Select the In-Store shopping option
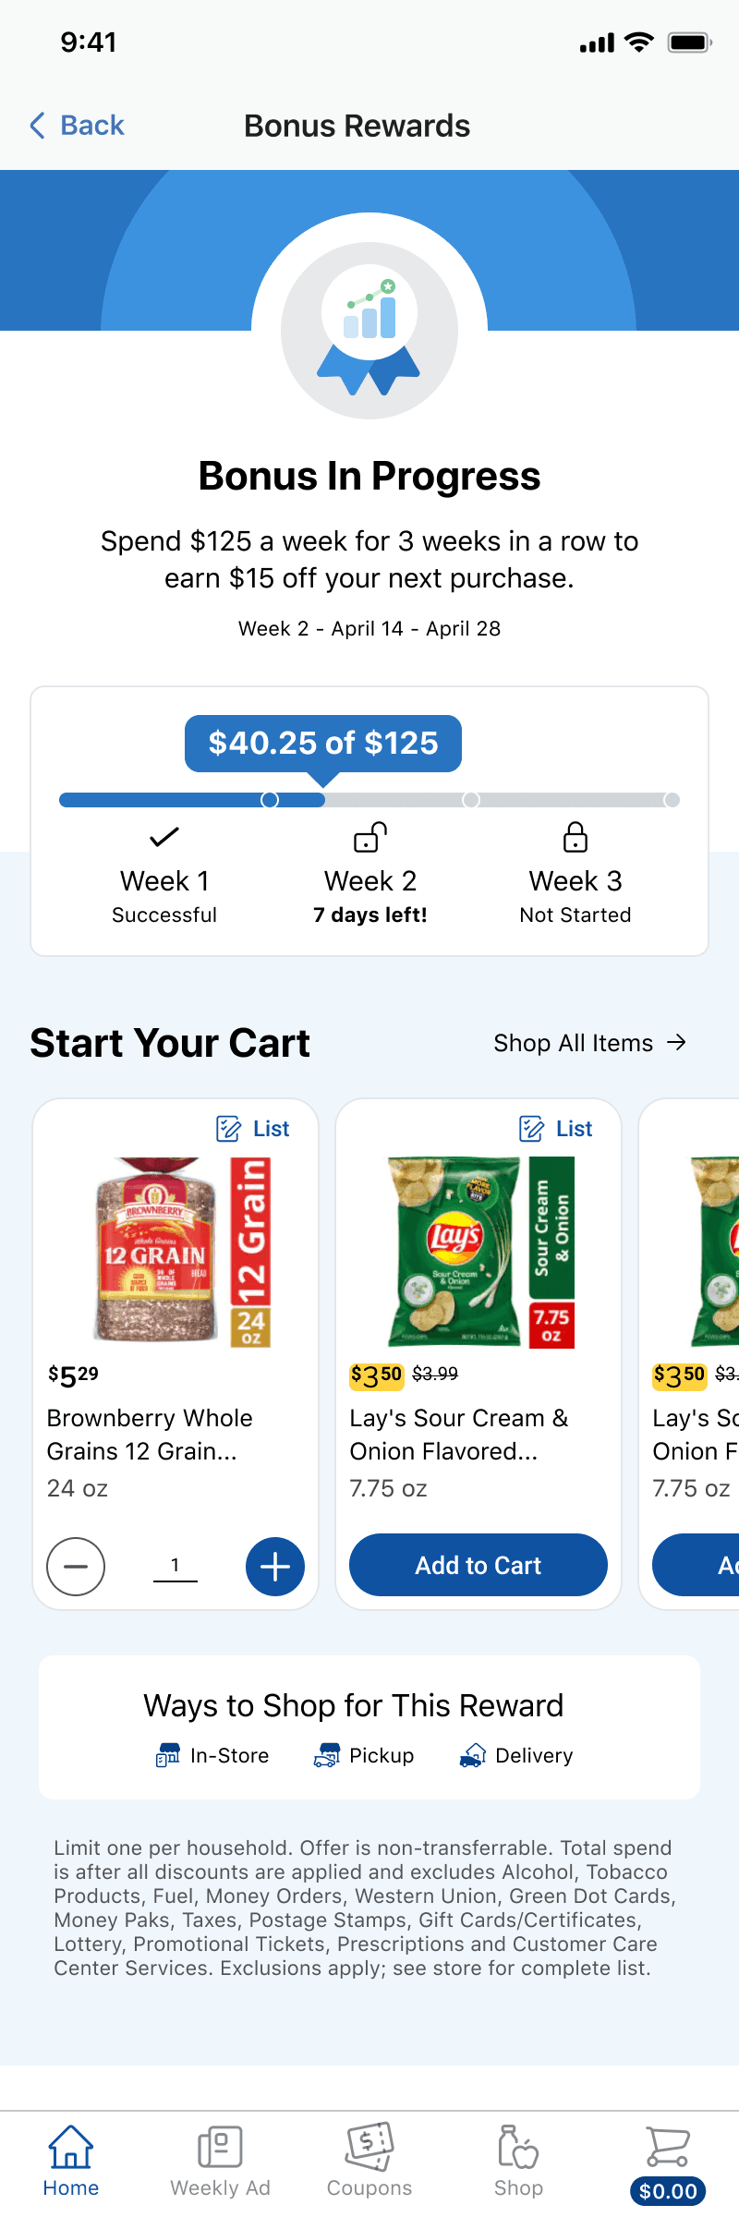Image resolution: width=739 pixels, height=2217 pixels. pyautogui.click(x=212, y=1755)
